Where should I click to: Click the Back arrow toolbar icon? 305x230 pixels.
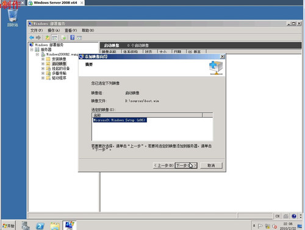(32, 38)
